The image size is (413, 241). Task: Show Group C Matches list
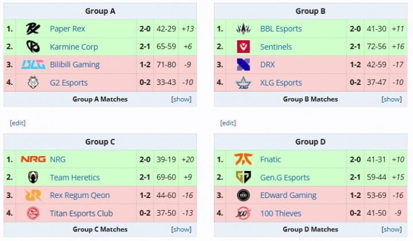point(181,230)
